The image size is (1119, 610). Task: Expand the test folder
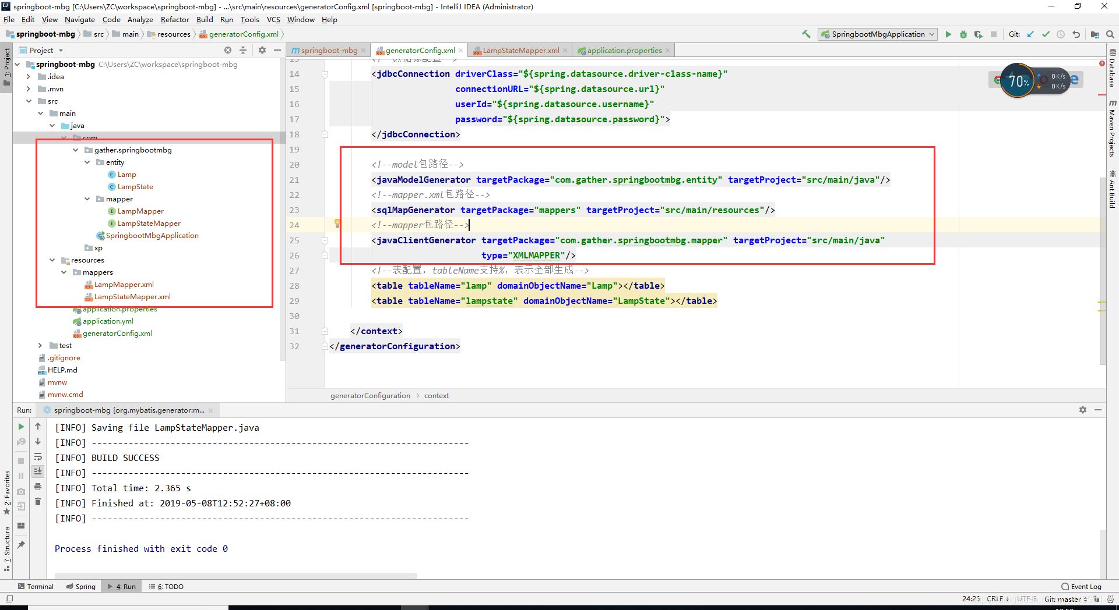pos(40,346)
